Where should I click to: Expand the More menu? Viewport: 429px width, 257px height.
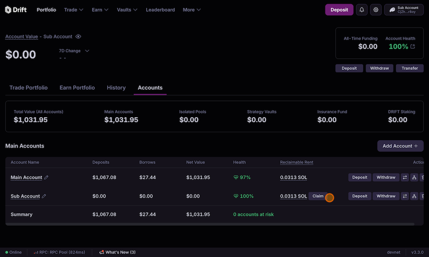coord(191,10)
